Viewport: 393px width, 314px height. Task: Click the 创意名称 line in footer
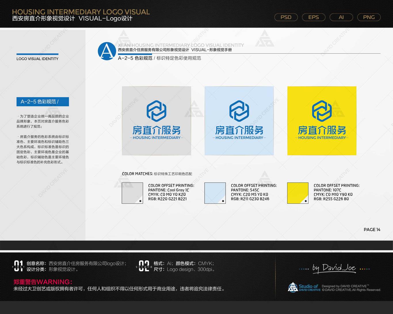tap(77, 263)
